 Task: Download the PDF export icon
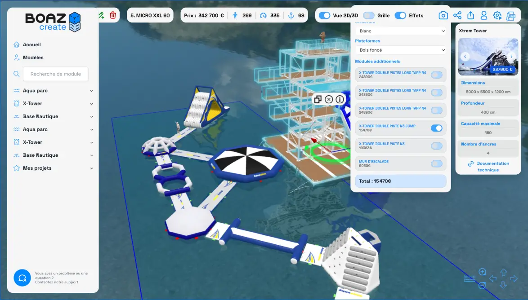click(x=511, y=16)
